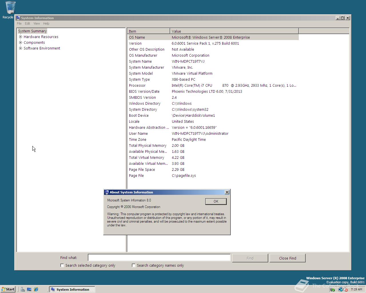Select the Hardware Resources category
Viewport: 366px width, 293px height.
tap(41, 37)
